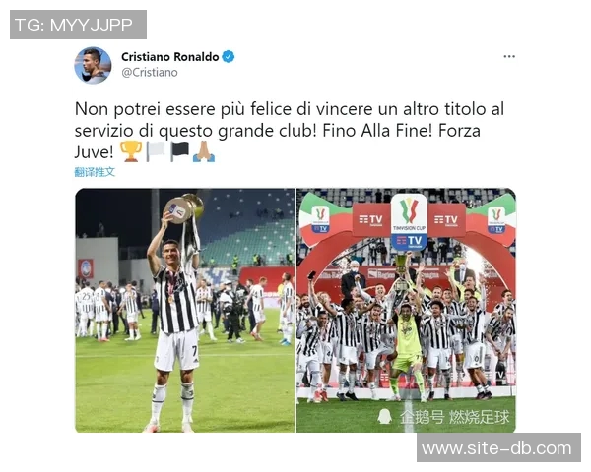
Task: Click the penguin icon in the photo watermark
Action: click(385, 417)
